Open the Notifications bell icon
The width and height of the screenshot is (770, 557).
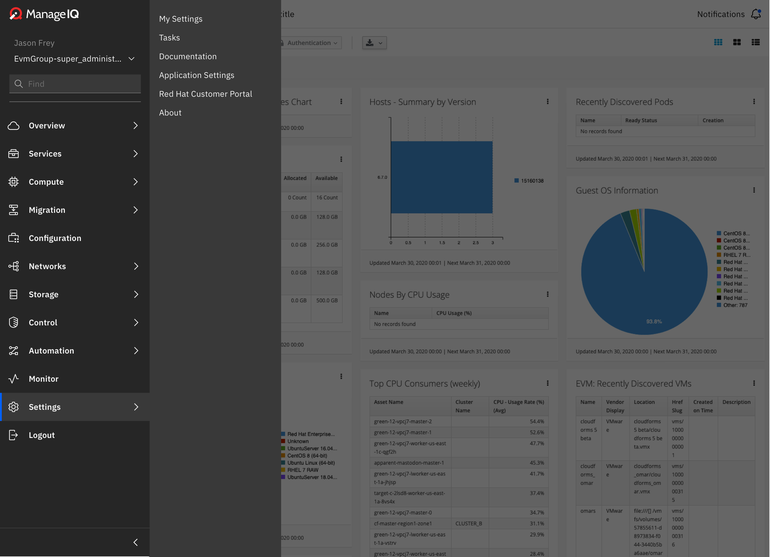tap(756, 14)
